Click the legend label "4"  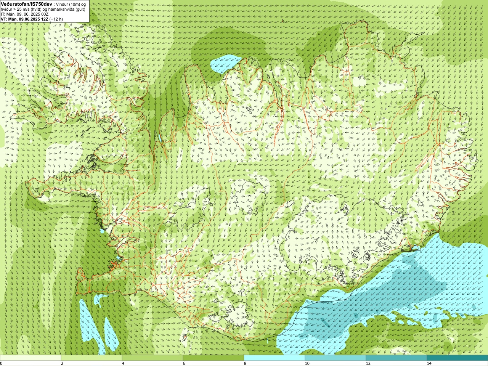point(123,363)
